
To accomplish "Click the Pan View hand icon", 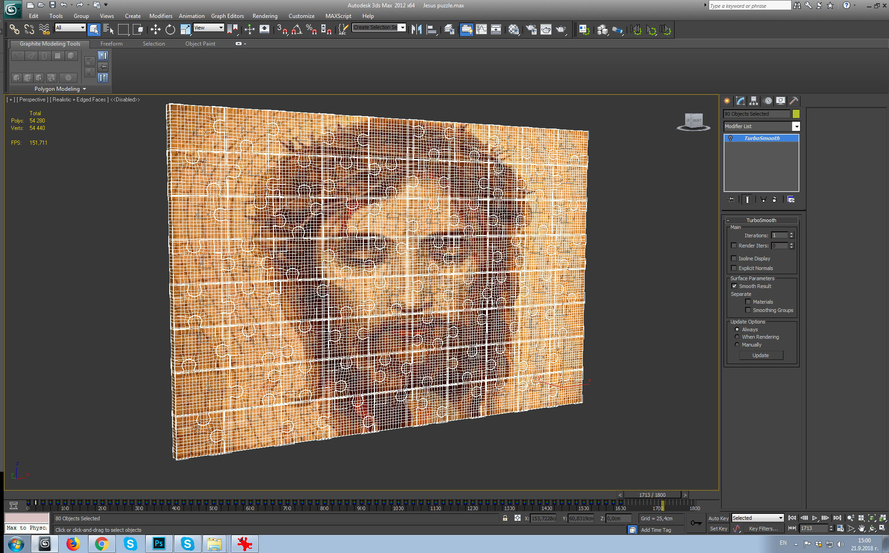I will pyautogui.click(x=861, y=529).
